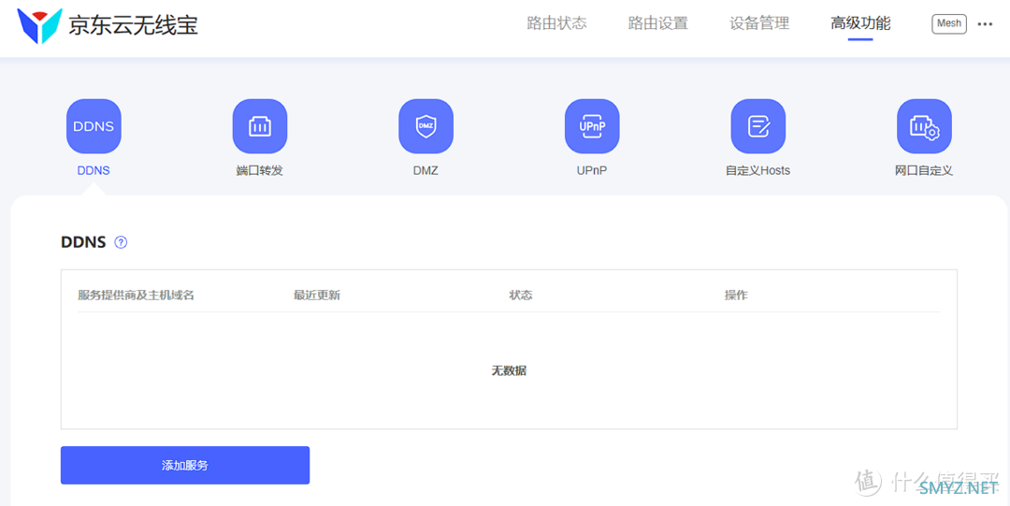Open the 端口转发 port forwarding icon
The image size is (1010, 506).
(260, 126)
